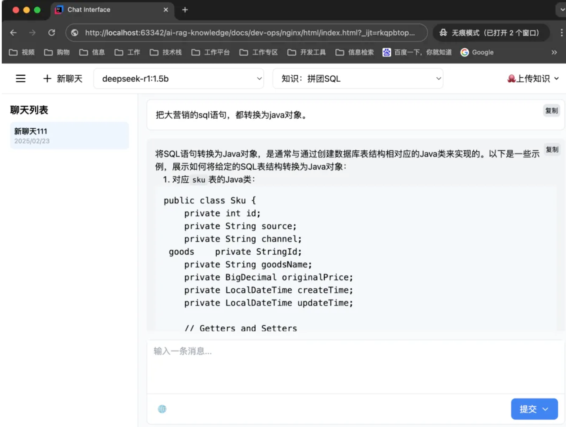Open a new browser tab
This screenshot has height=427, width=566.
(x=185, y=10)
